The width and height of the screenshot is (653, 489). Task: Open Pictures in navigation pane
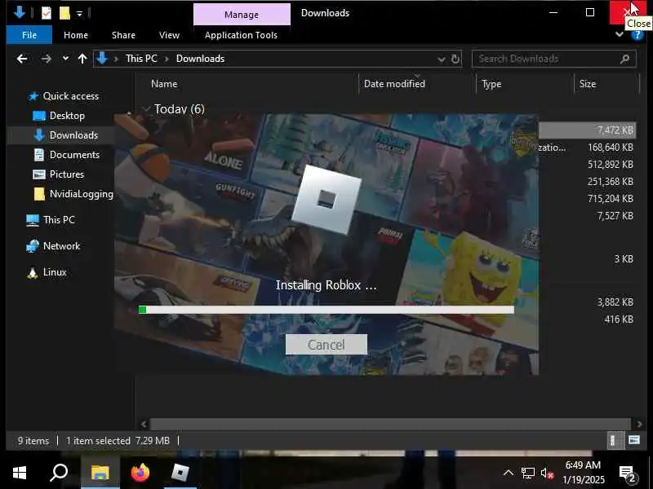[x=66, y=174]
